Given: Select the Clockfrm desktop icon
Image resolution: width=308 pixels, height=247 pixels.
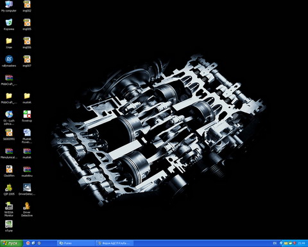Looking at the screenshot, I should pyautogui.click(x=9, y=171).
